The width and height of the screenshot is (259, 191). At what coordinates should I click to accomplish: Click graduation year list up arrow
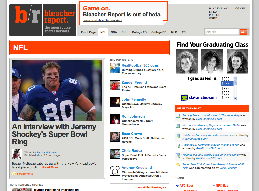tap(235, 78)
